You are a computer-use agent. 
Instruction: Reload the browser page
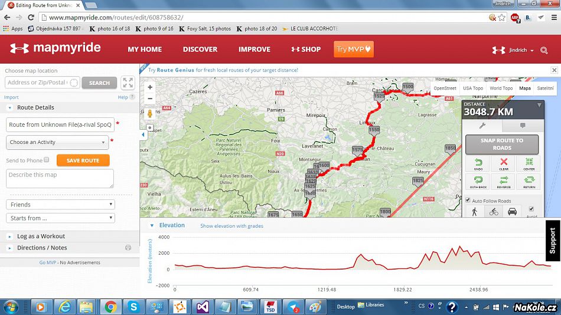point(31,18)
